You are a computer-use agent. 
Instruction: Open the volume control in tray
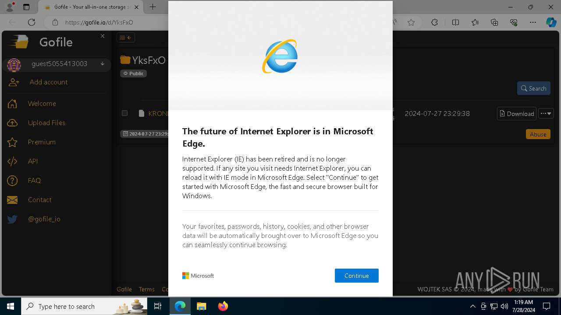(x=504, y=306)
